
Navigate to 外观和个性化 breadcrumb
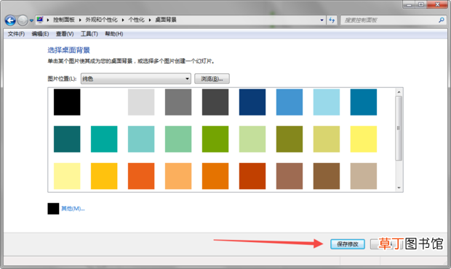tap(101, 20)
